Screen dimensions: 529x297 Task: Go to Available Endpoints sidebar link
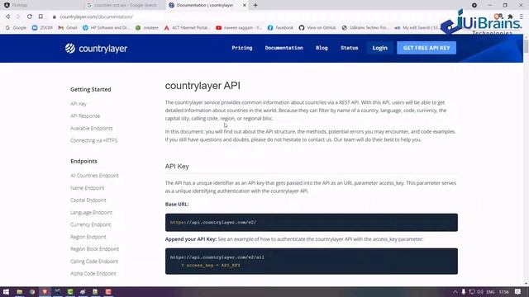(92, 129)
